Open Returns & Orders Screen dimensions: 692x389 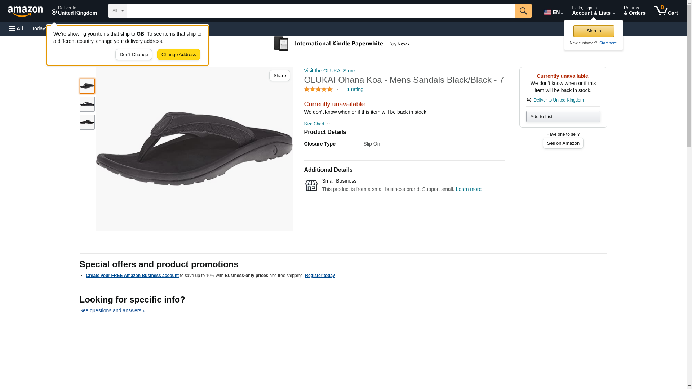(634, 11)
